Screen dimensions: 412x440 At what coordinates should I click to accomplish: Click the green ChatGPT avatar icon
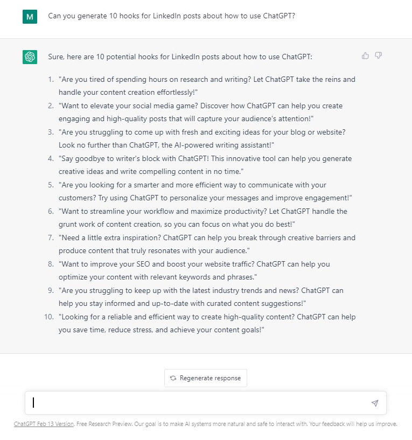[30, 55]
